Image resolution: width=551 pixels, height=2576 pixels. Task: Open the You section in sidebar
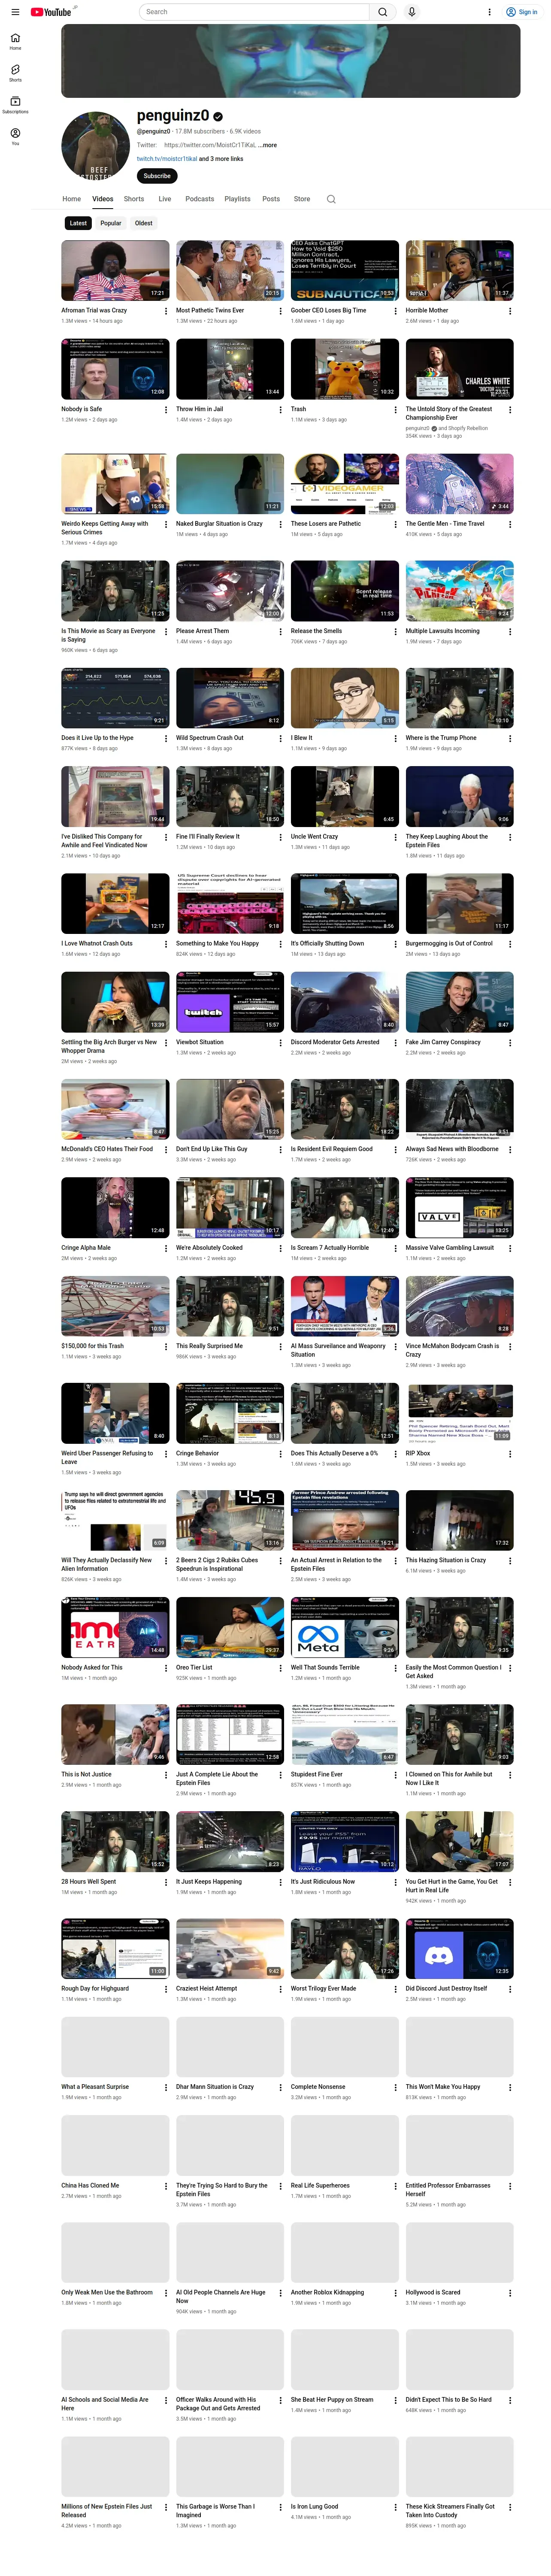[x=15, y=137]
